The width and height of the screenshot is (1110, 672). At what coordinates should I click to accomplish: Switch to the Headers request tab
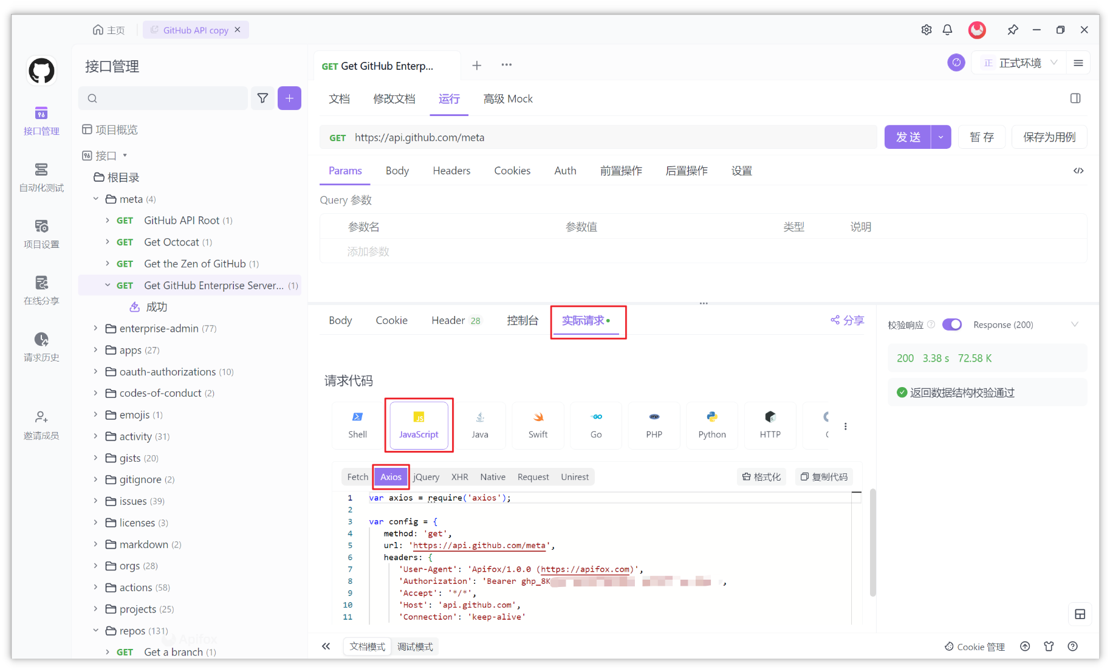[451, 171]
